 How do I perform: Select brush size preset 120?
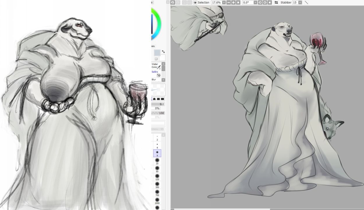point(157,177)
